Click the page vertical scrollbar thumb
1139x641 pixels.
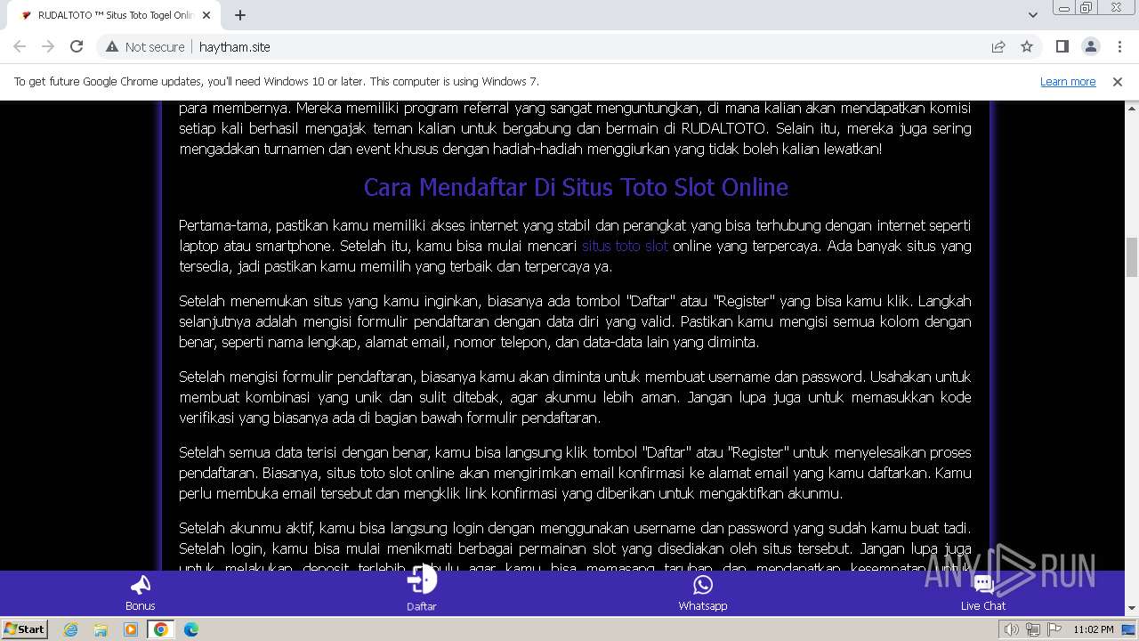tap(1132, 257)
